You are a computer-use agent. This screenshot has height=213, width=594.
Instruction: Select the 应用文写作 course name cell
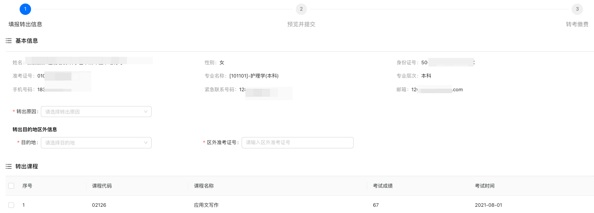coord(206,205)
